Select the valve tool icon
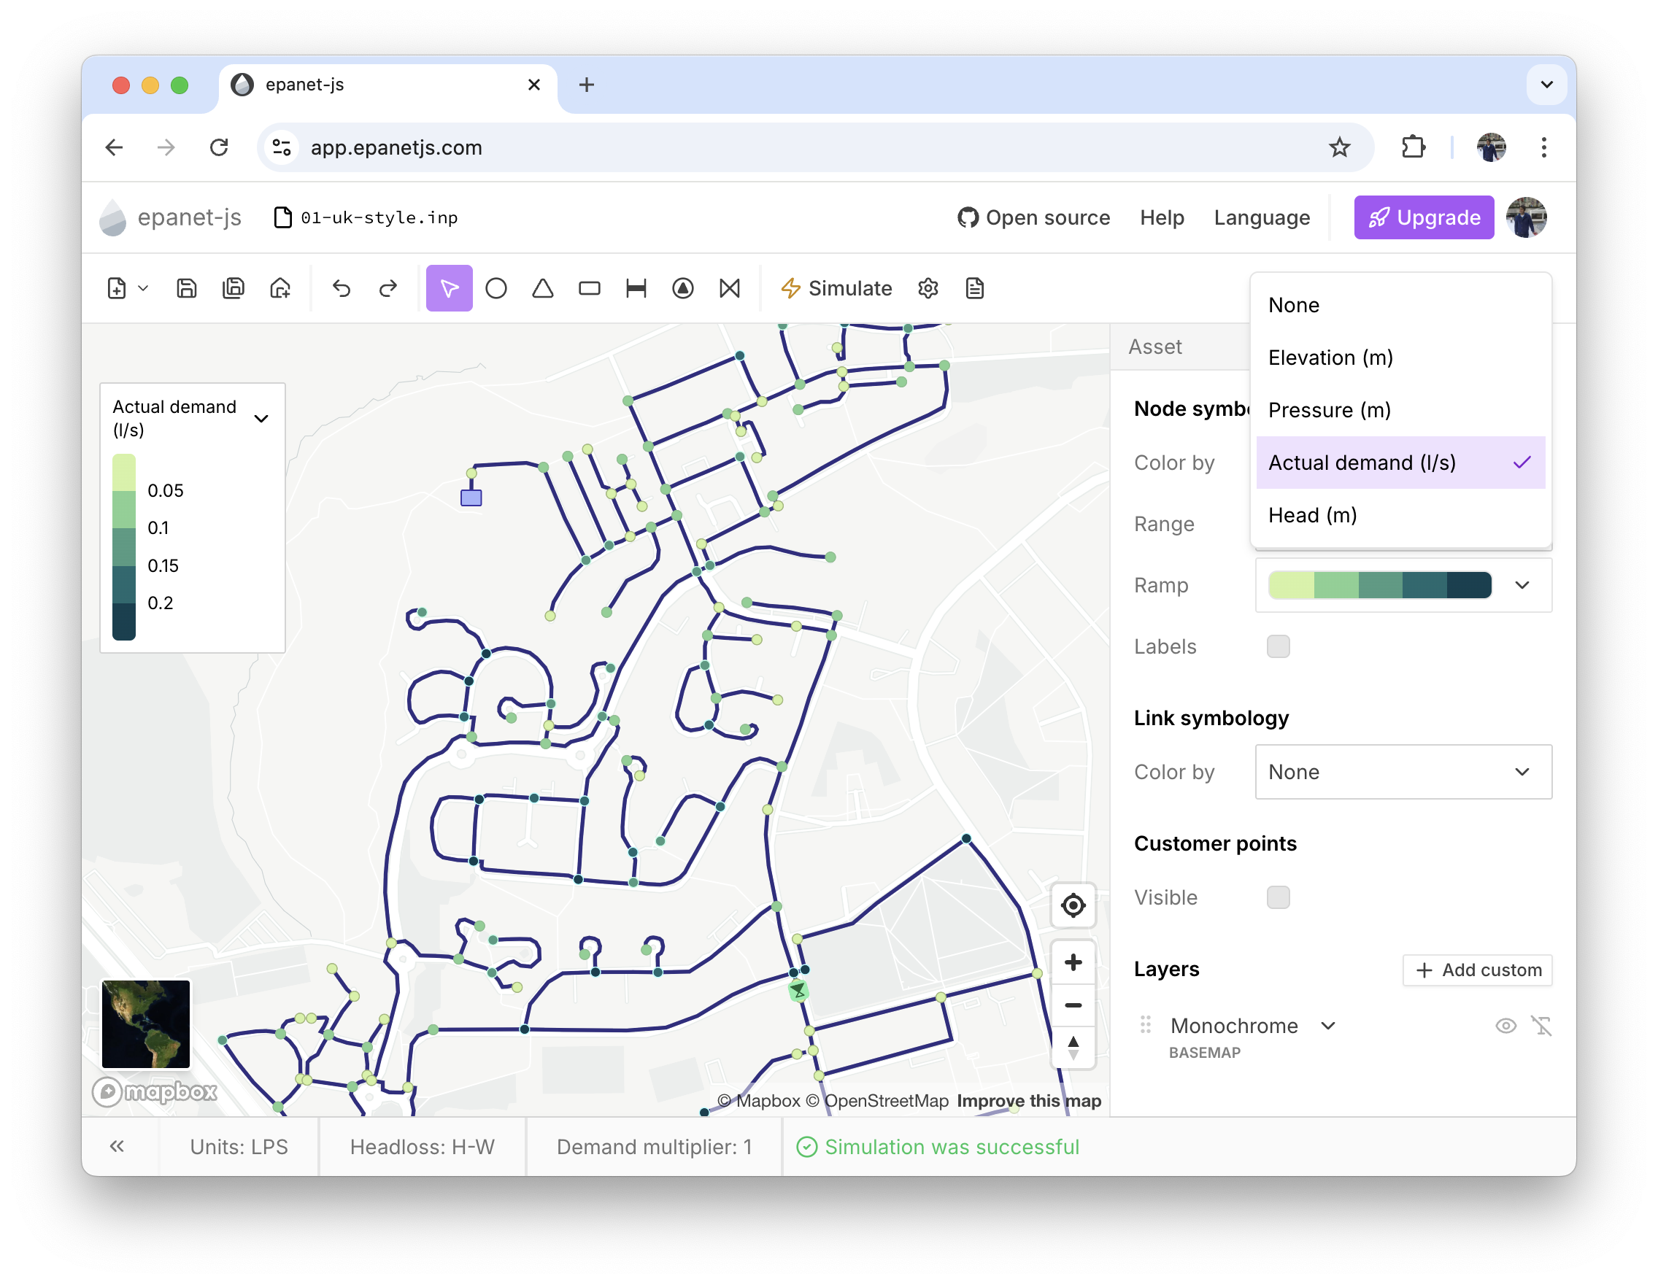1658x1284 pixels. pos(730,288)
